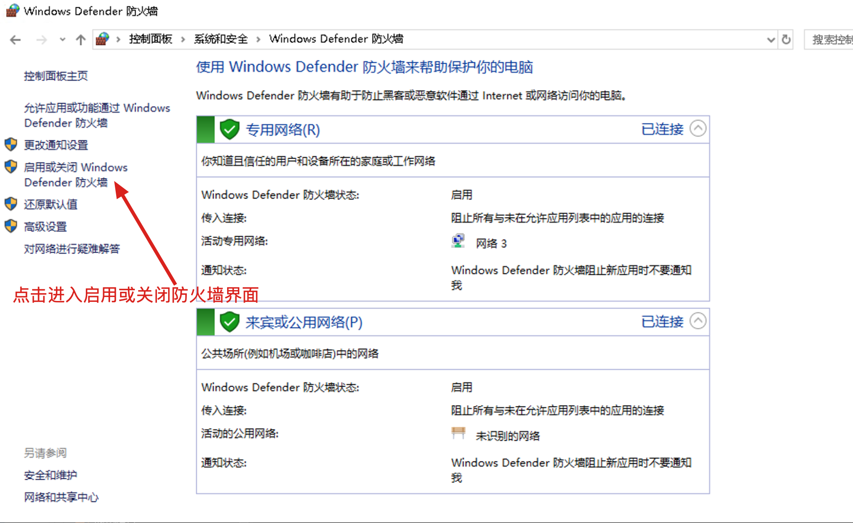Open 允许应用或功能通过 Windows Defender 防火墙 link
The image size is (853, 523).
[x=97, y=115]
